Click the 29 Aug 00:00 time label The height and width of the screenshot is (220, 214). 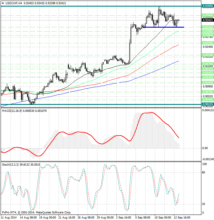105,218
